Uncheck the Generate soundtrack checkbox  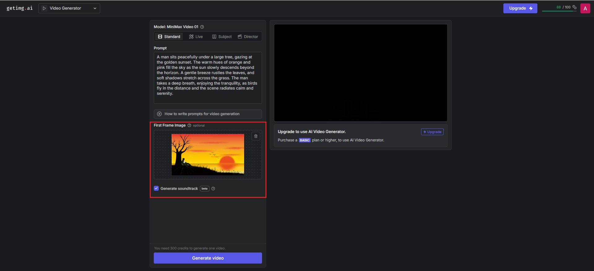coord(156,188)
